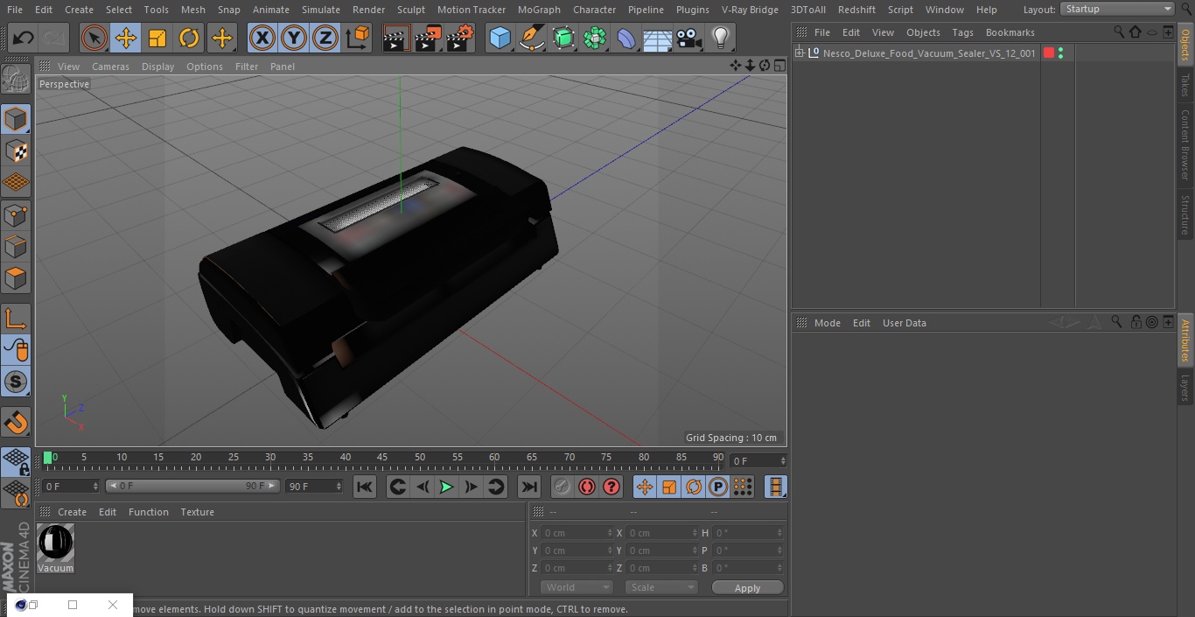The image size is (1195, 617).
Task: Toggle Viewport Solo S icon
Action: (16, 382)
